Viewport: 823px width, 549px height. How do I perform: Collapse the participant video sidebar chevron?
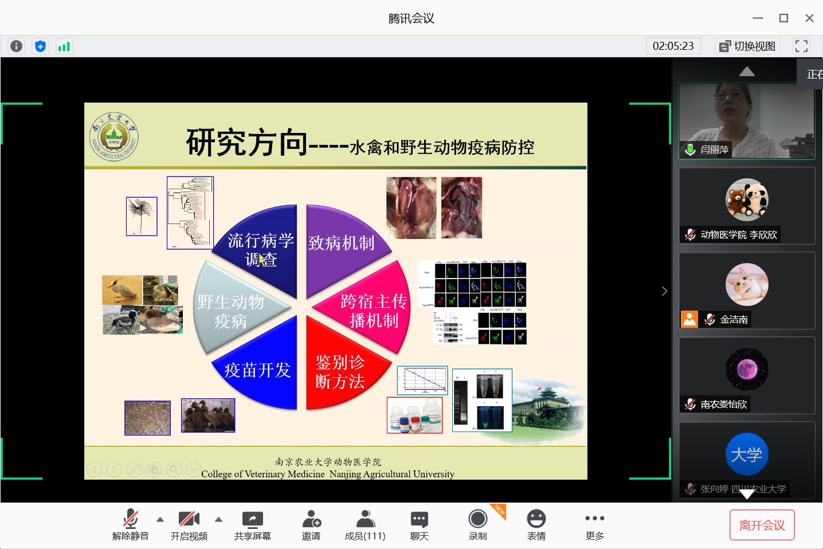point(664,291)
